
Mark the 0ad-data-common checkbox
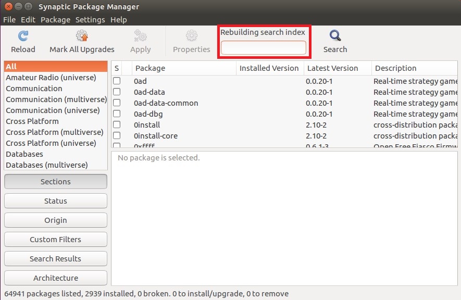pyautogui.click(x=117, y=103)
